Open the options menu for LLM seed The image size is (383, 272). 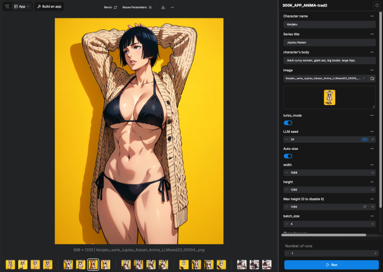[x=372, y=132]
